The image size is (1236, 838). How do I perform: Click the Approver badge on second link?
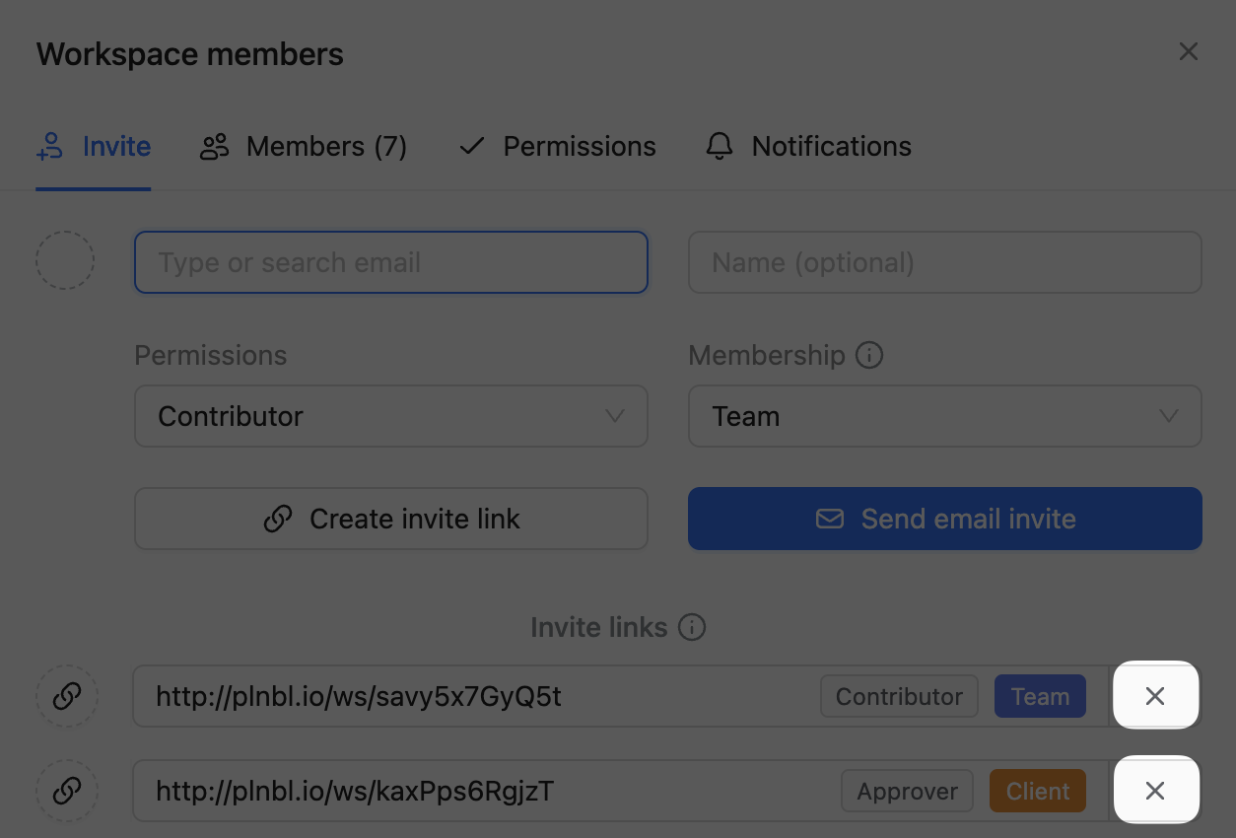pos(907,791)
